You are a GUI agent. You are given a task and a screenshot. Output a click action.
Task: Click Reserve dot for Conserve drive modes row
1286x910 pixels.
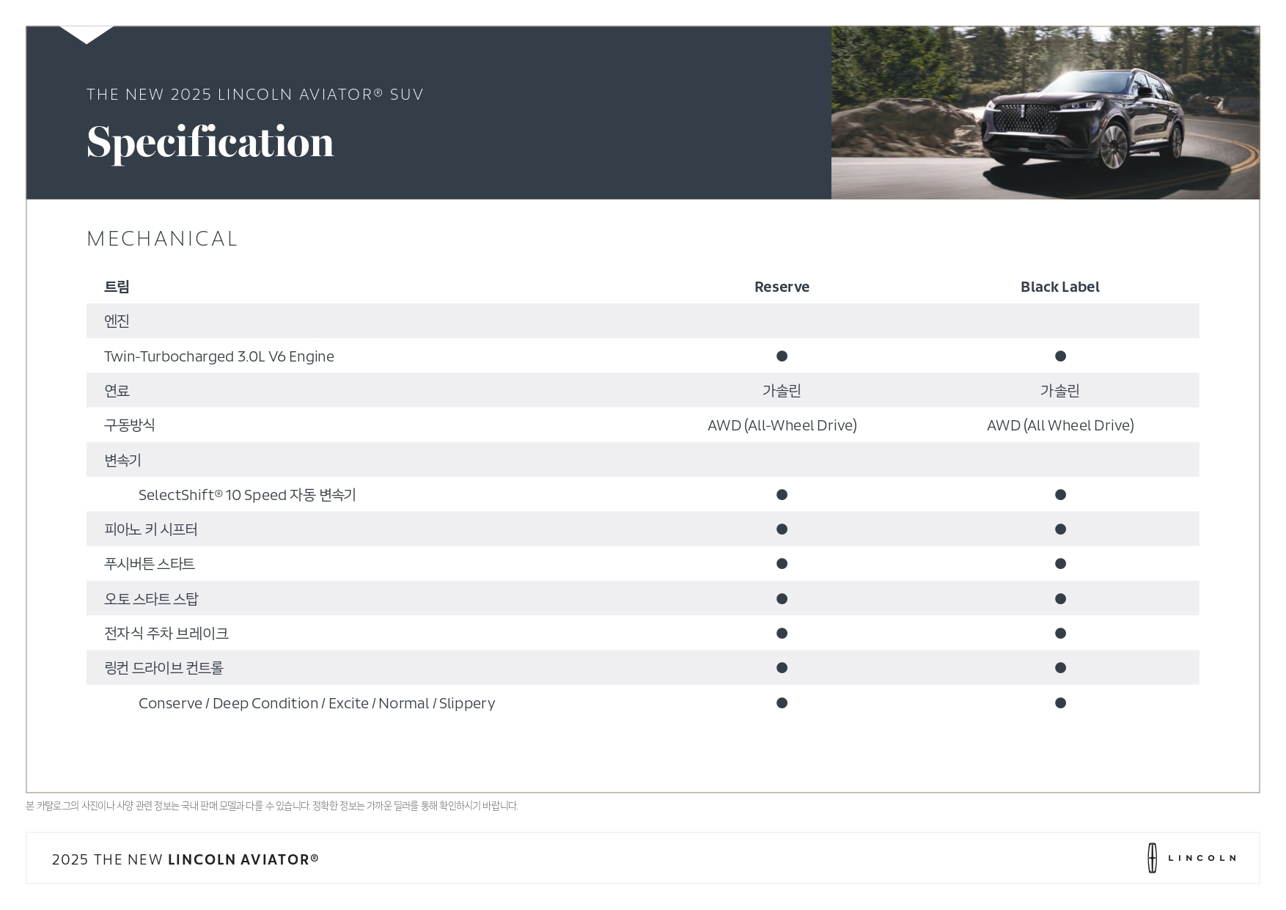click(x=782, y=703)
